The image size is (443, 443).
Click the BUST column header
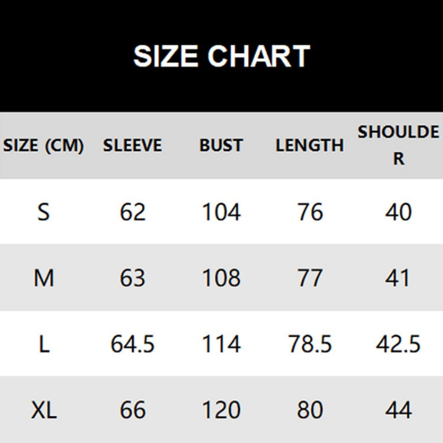tap(221, 146)
